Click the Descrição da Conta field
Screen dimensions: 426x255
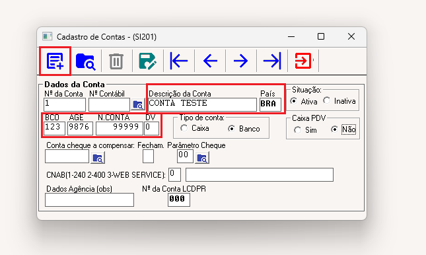tap(202, 104)
